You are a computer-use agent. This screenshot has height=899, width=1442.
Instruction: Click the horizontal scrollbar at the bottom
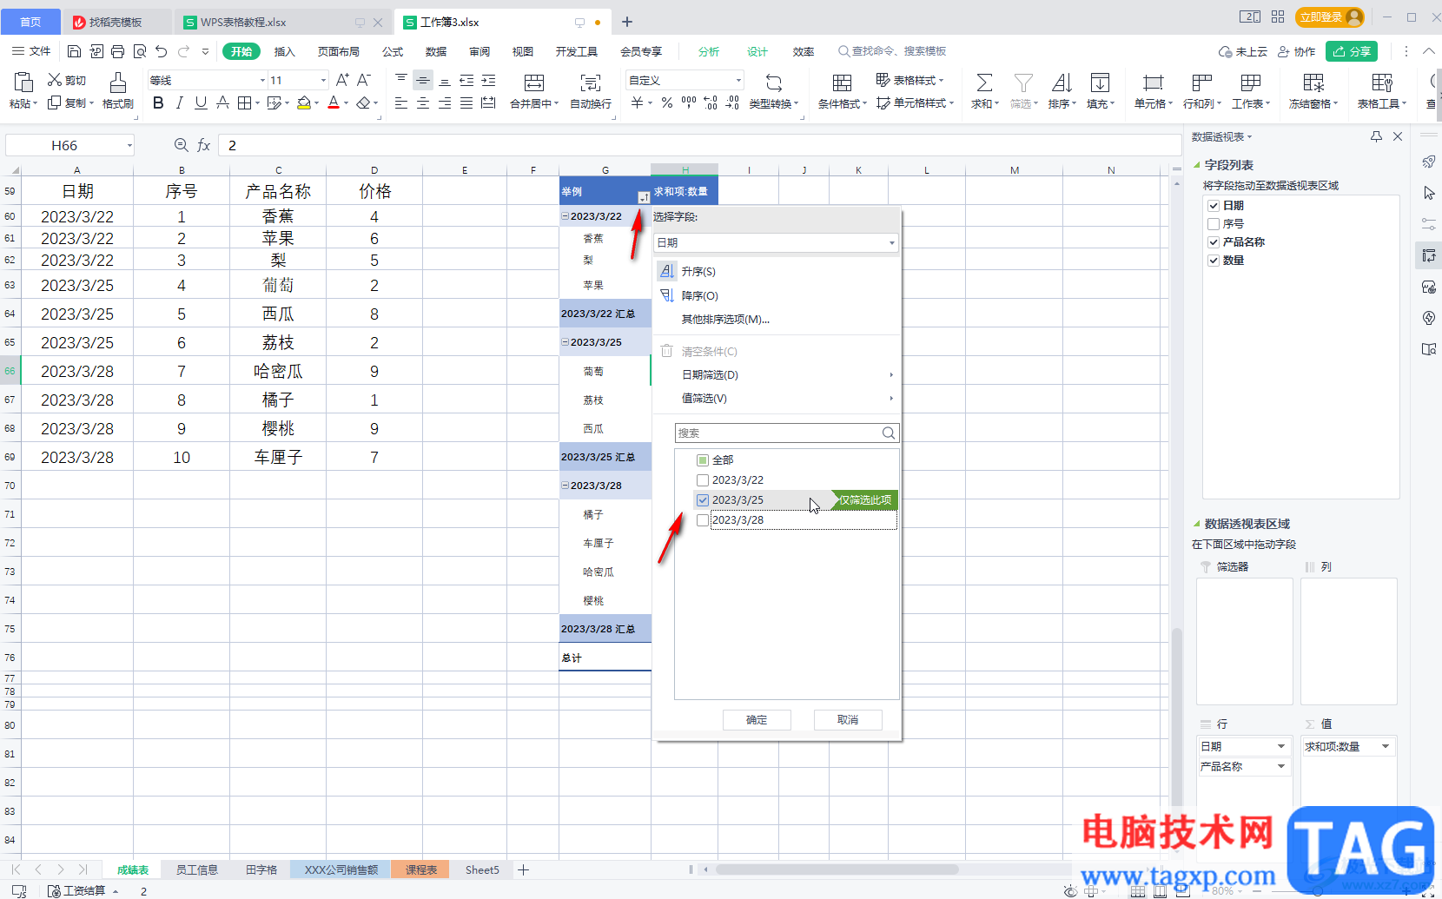(x=836, y=869)
